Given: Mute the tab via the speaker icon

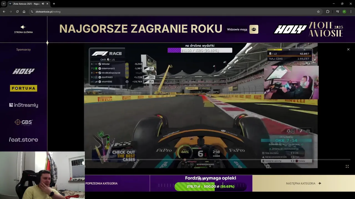Looking at the screenshot, I should (43, 4).
